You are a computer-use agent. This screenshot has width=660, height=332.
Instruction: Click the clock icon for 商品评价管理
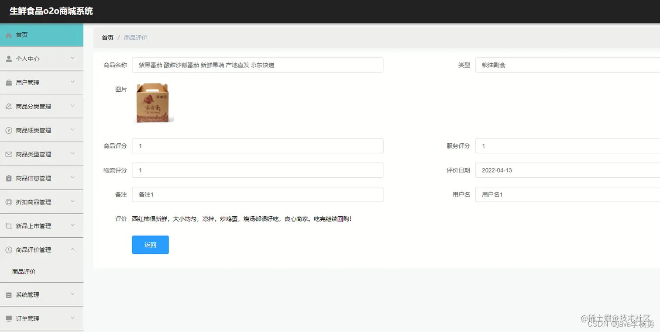(x=9, y=250)
